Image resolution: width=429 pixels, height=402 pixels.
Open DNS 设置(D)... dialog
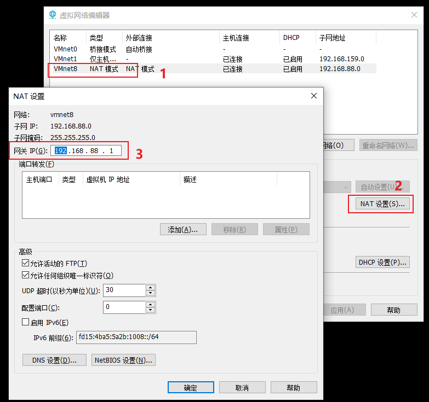54,360
